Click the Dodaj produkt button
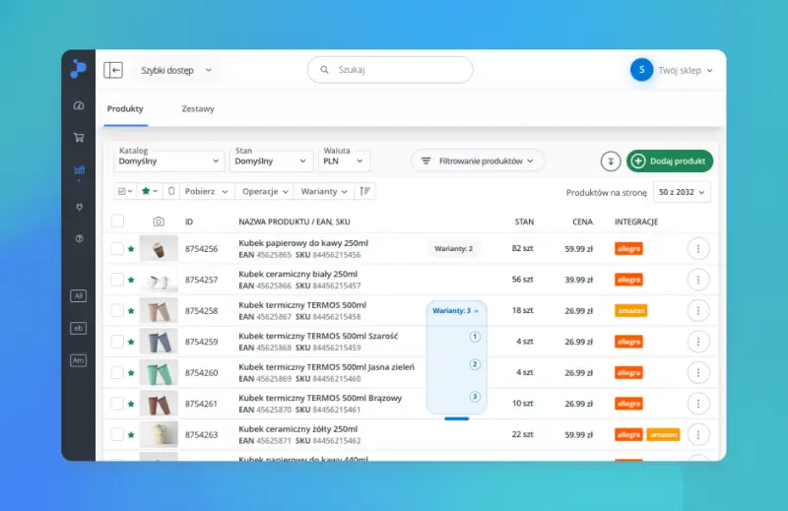 670,161
